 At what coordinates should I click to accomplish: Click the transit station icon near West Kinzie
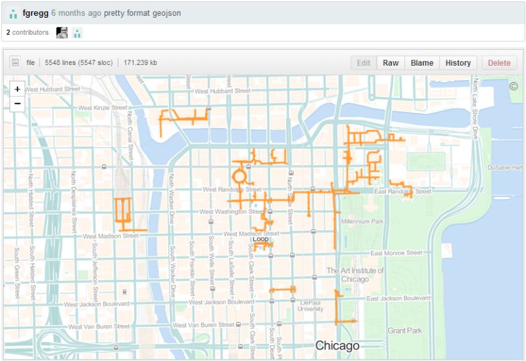(x=208, y=108)
